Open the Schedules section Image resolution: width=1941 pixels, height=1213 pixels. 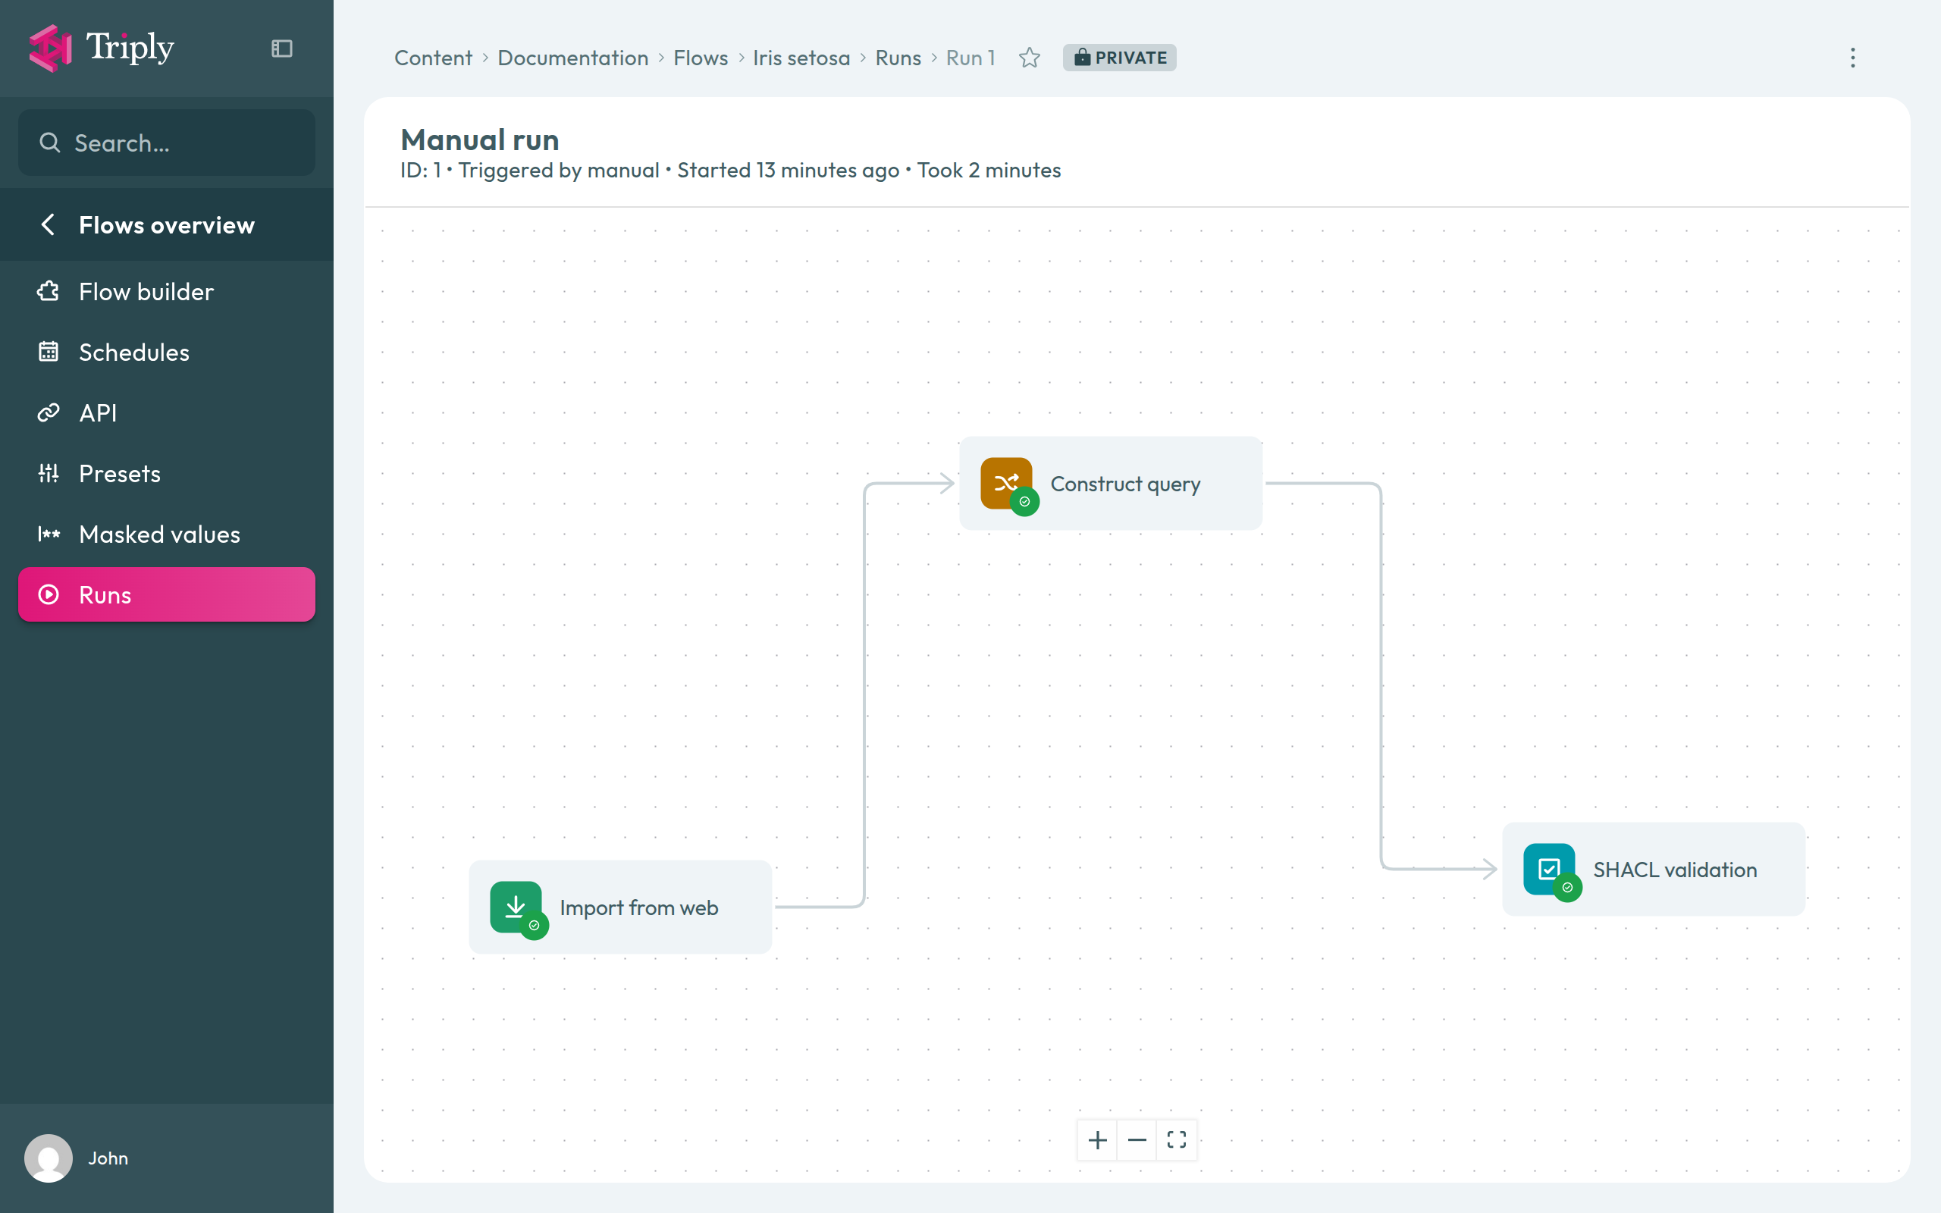[x=167, y=353]
